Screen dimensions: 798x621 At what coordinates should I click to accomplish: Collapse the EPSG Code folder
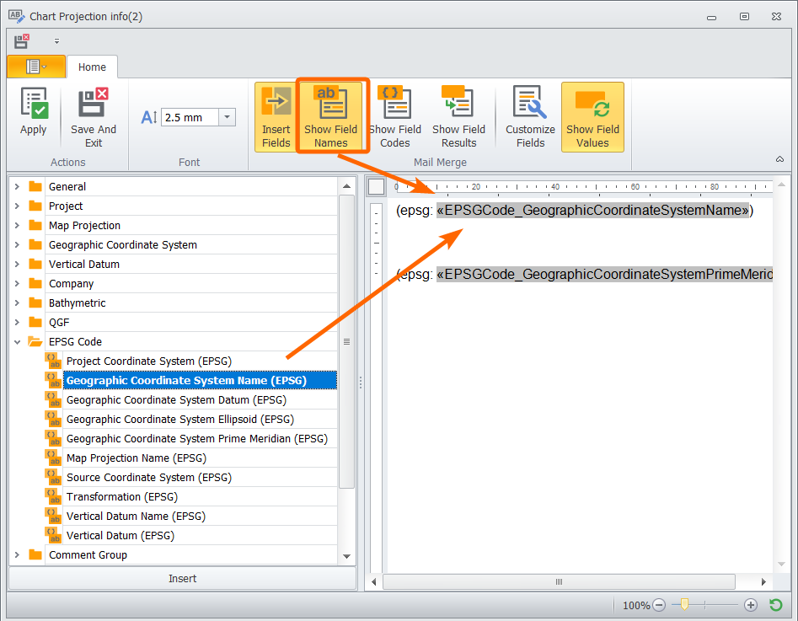18,342
